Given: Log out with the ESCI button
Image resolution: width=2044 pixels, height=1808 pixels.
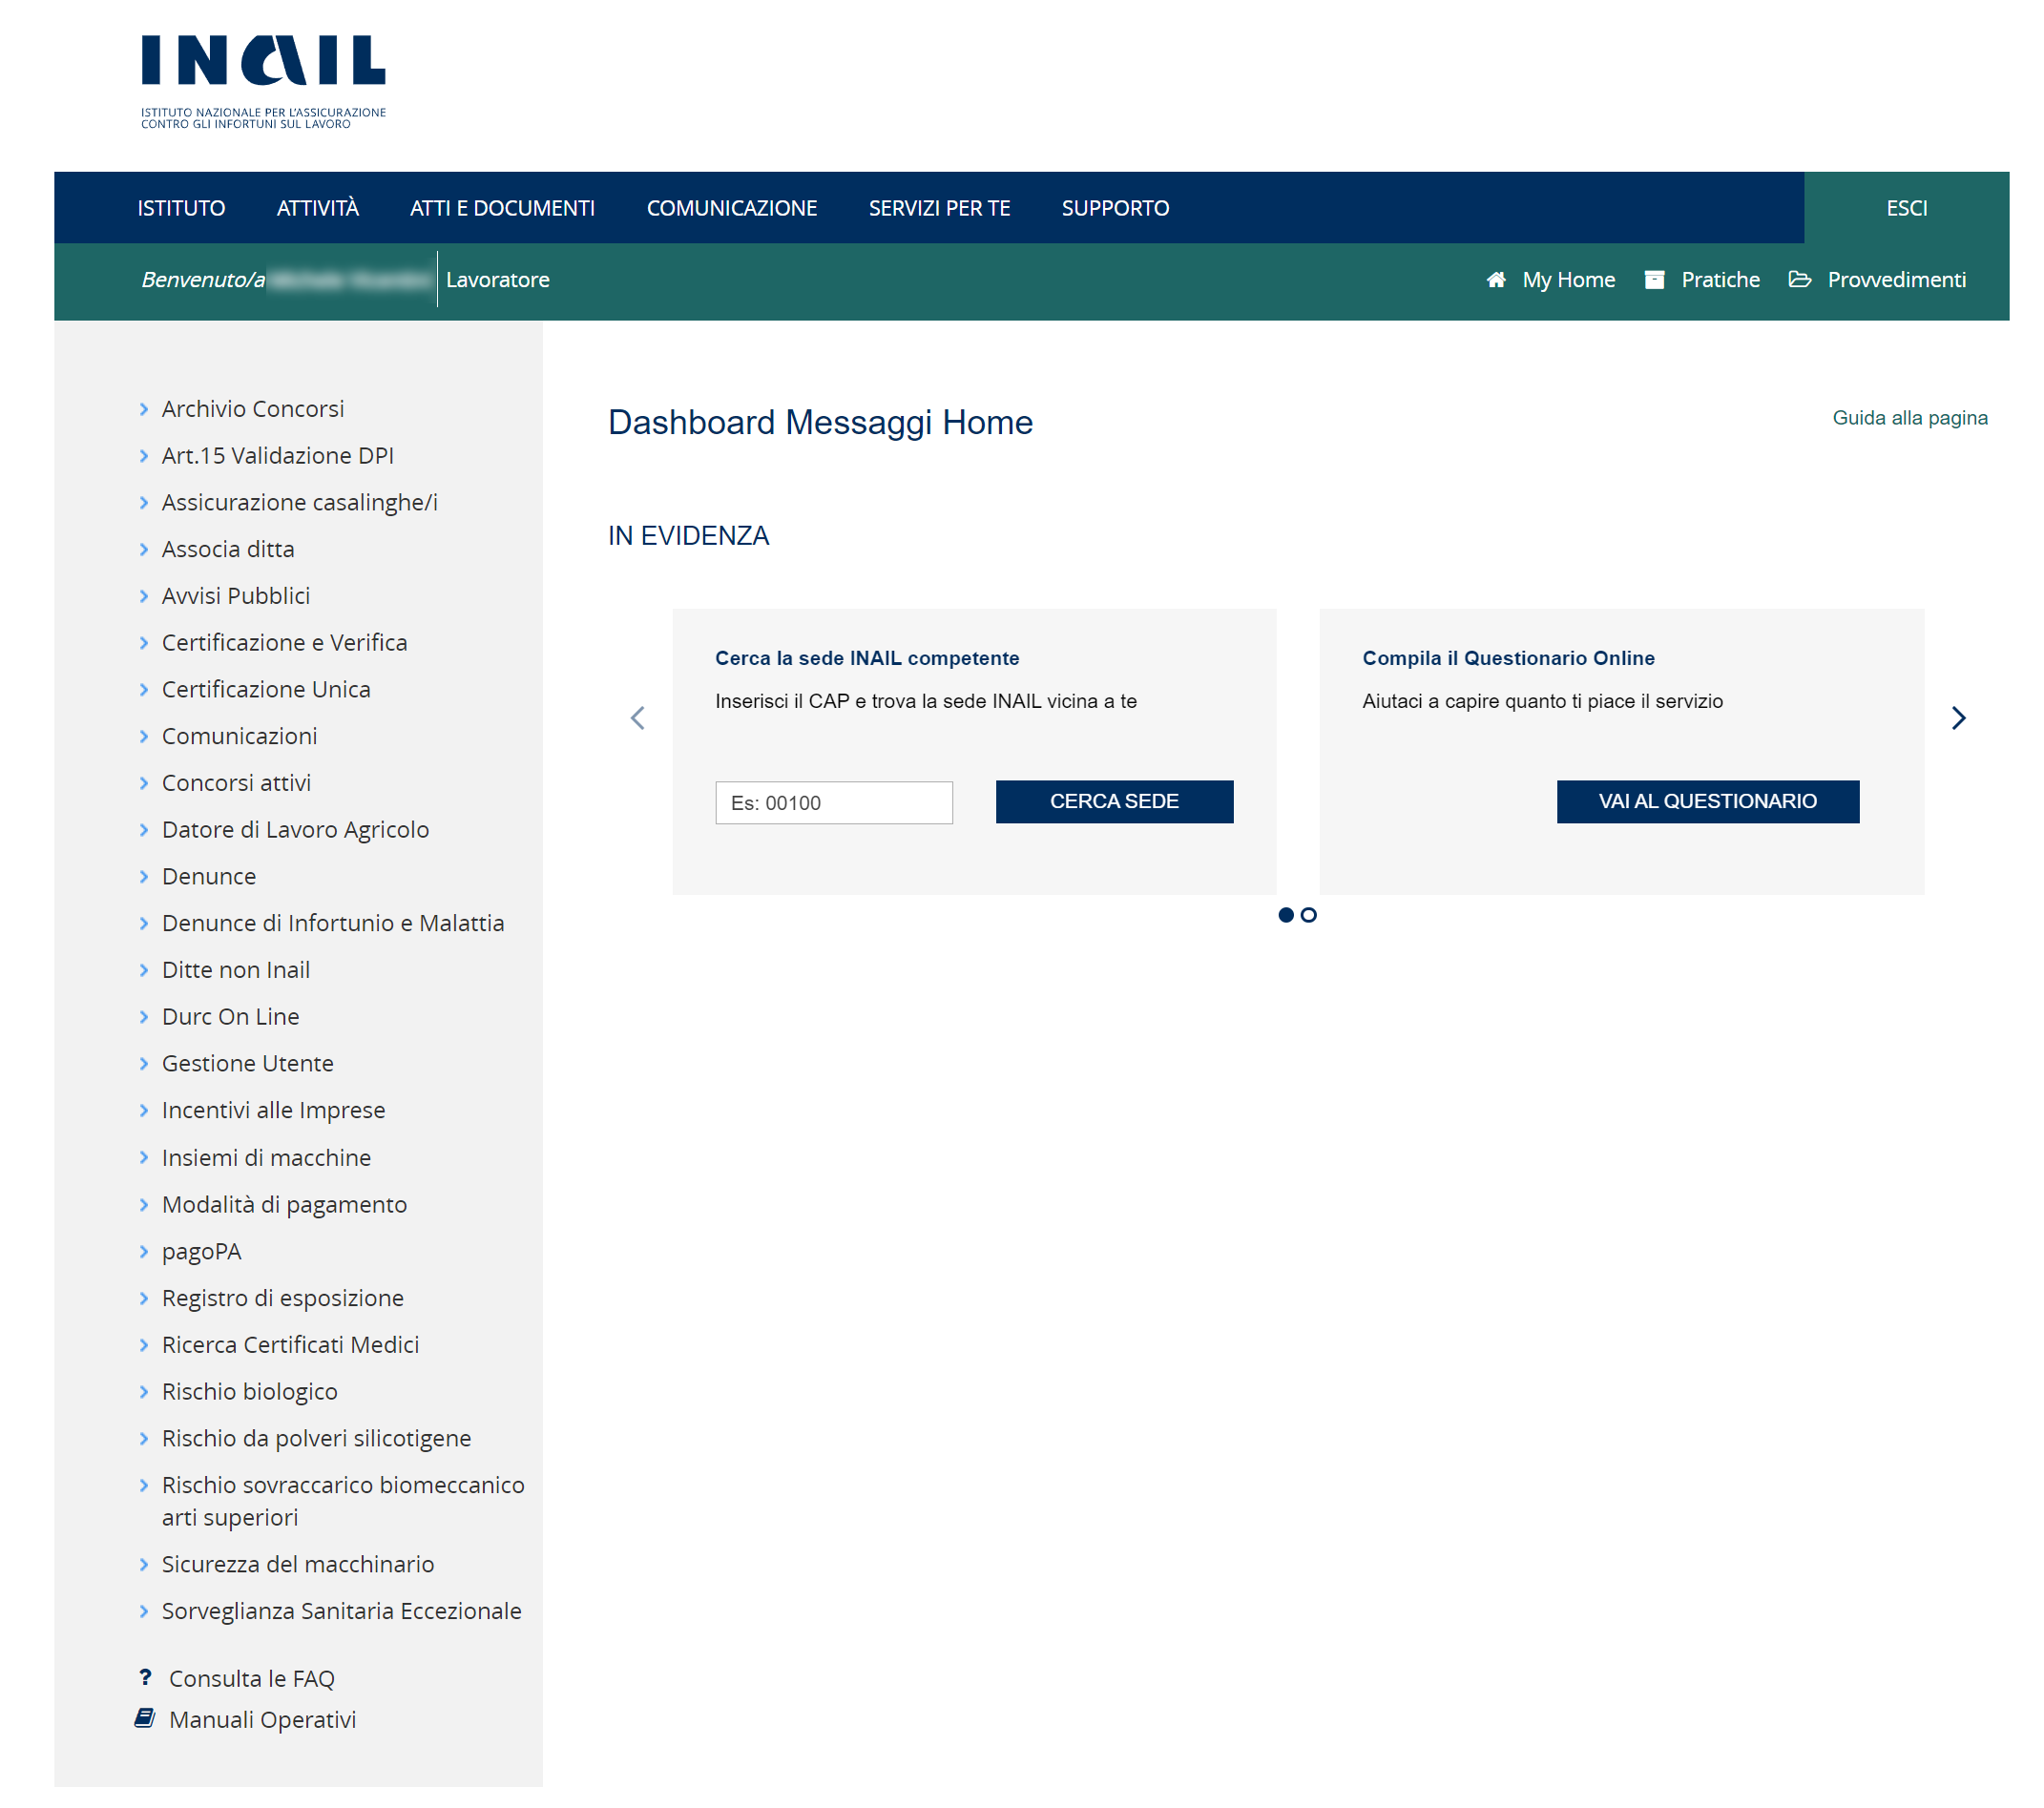Looking at the screenshot, I should click(1906, 208).
